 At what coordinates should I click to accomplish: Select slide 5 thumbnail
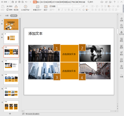coord(11,79)
